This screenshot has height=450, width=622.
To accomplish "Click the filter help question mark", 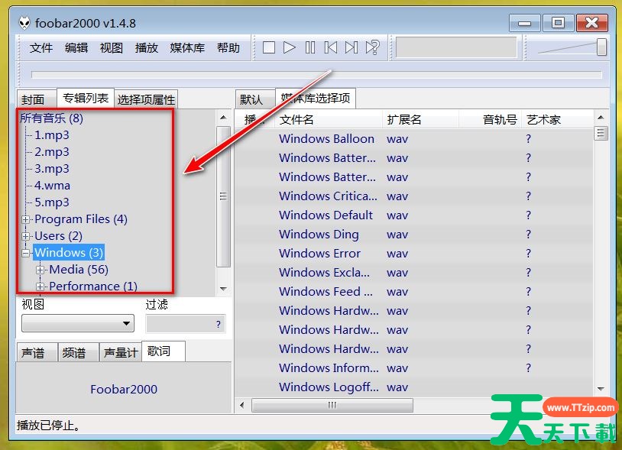I will point(219,324).
